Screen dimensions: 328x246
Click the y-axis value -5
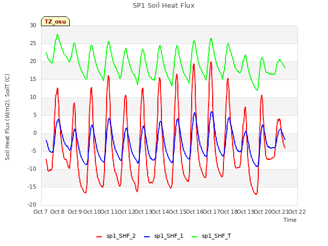34,151
